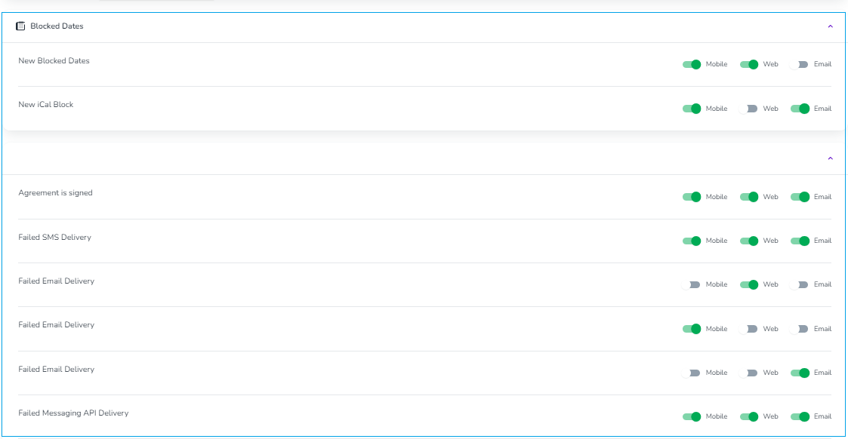
Task: Toggle Email for Agreement is signed
Action: click(800, 197)
